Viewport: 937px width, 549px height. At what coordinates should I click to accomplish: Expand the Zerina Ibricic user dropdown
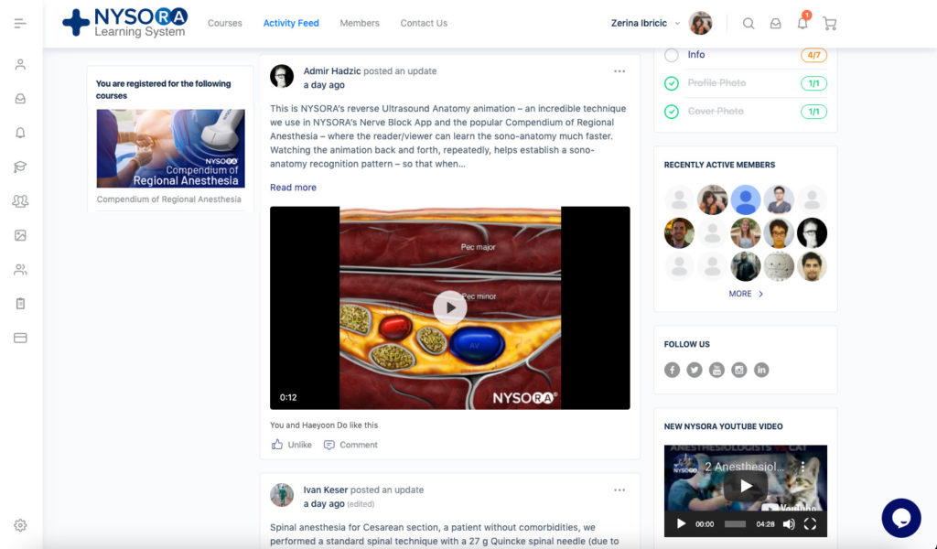(677, 23)
